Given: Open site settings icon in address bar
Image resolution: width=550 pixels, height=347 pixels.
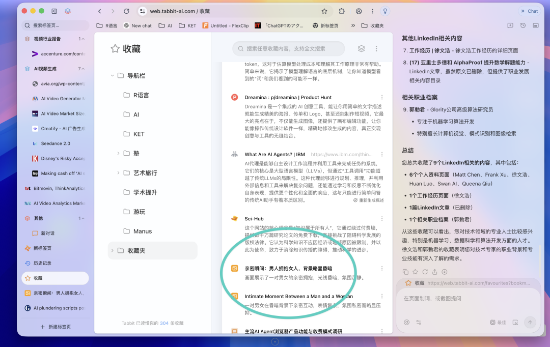Looking at the screenshot, I should pos(143,11).
